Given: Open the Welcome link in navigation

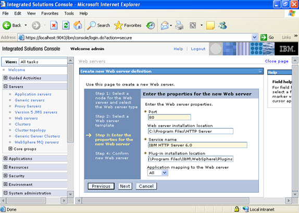Looking at the screenshot, I should [17, 70].
